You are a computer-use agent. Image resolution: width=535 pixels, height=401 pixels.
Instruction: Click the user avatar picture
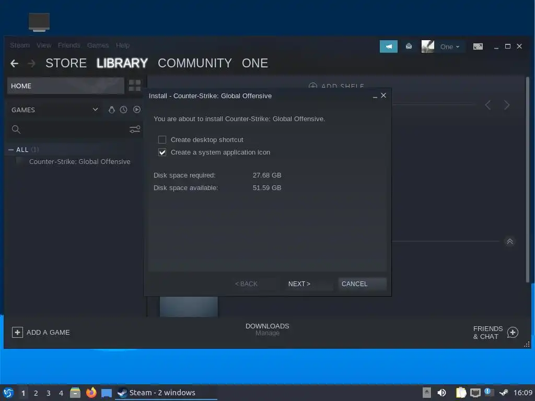click(x=427, y=46)
